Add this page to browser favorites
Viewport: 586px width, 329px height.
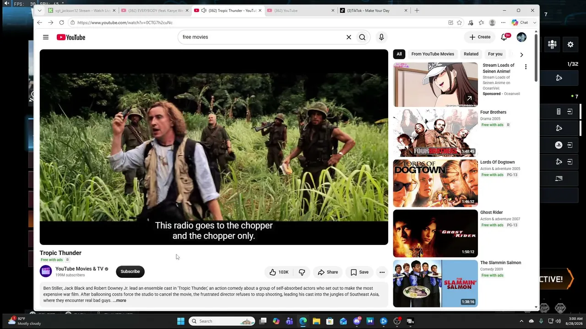click(459, 22)
